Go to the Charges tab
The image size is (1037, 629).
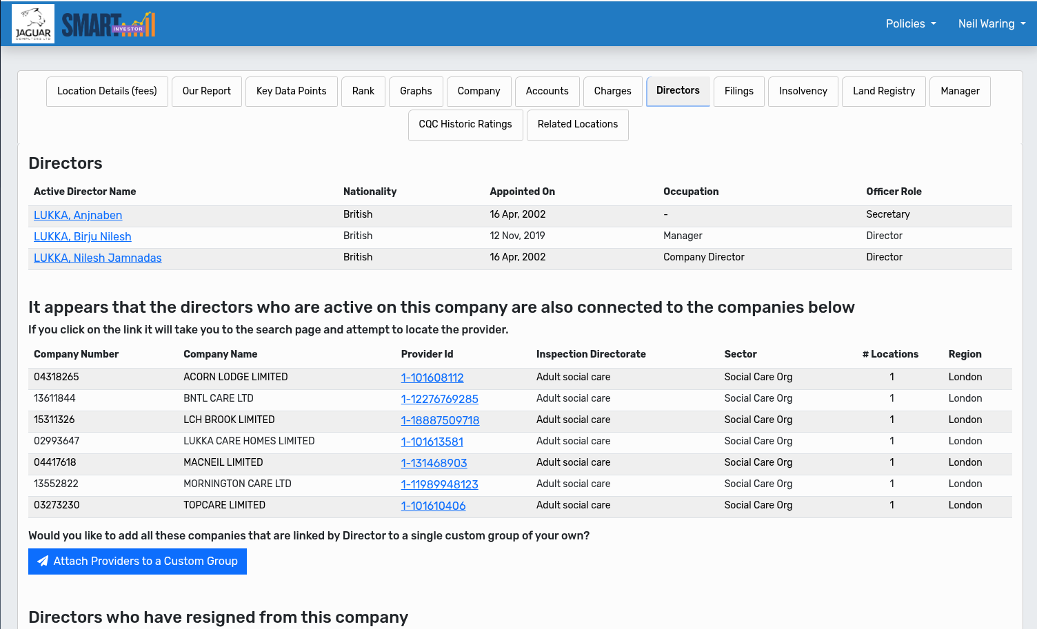click(612, 92)
